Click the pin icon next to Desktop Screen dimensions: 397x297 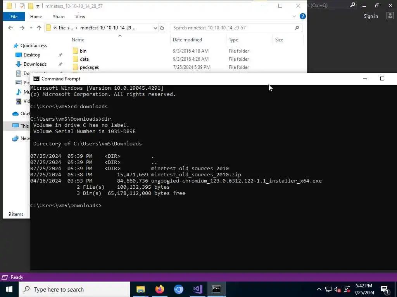(x=60, y=55)
